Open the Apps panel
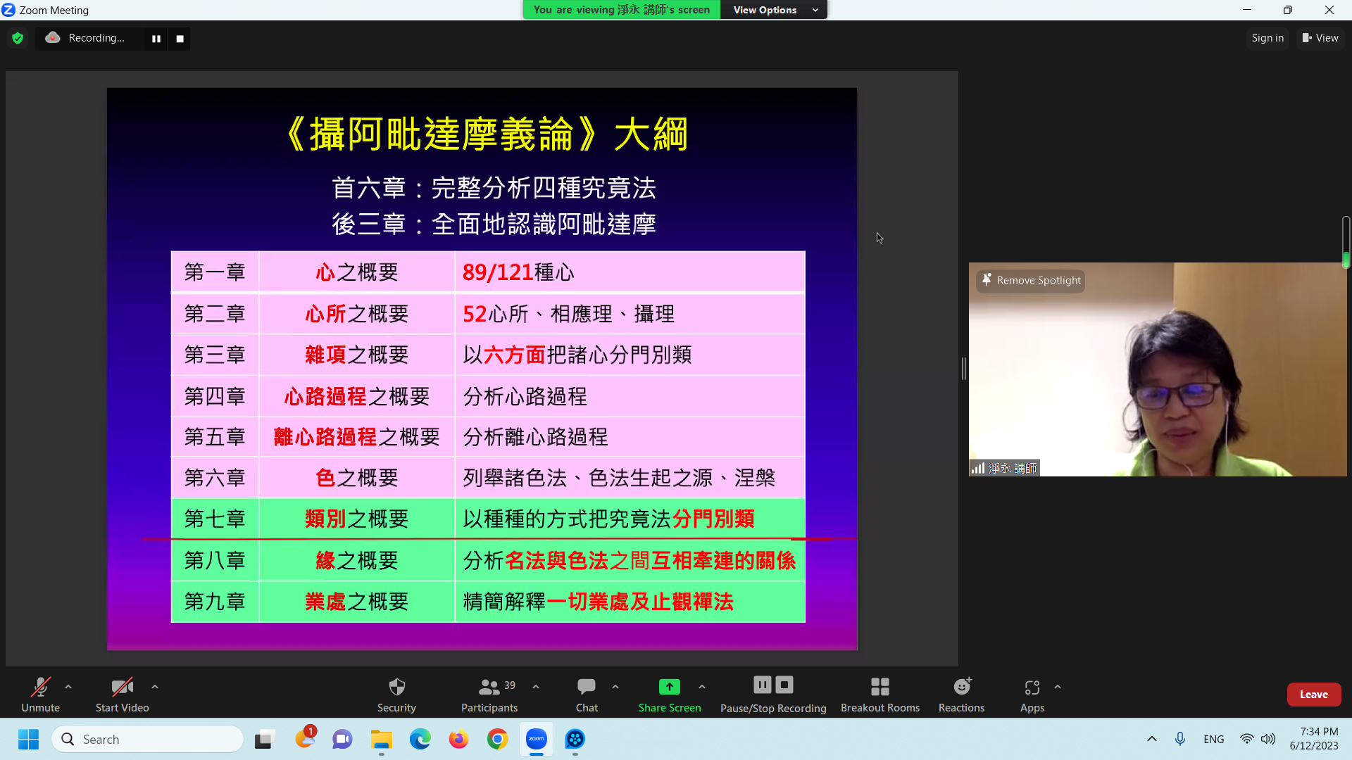 click(1032, 688)
